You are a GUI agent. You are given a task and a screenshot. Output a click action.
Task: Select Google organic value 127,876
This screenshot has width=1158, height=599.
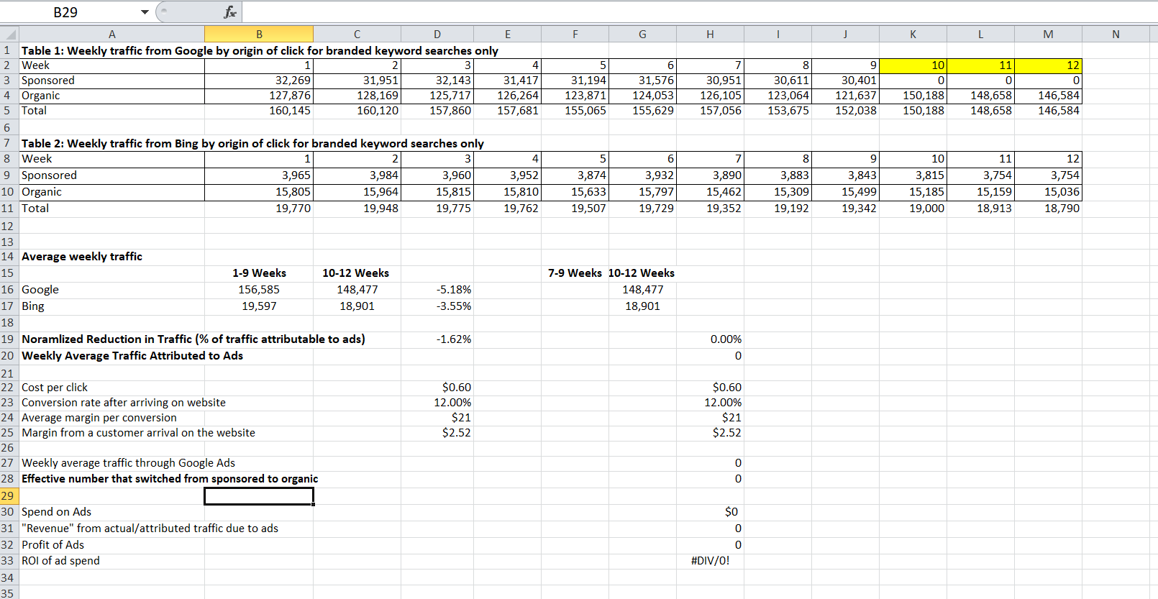point(259,96)
